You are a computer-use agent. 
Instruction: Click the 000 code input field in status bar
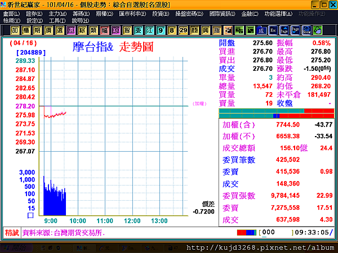click(x=276, y=232)
